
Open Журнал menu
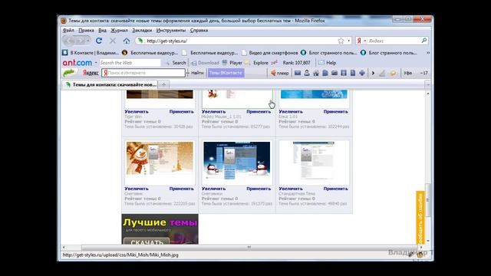[x=119, y=31]
